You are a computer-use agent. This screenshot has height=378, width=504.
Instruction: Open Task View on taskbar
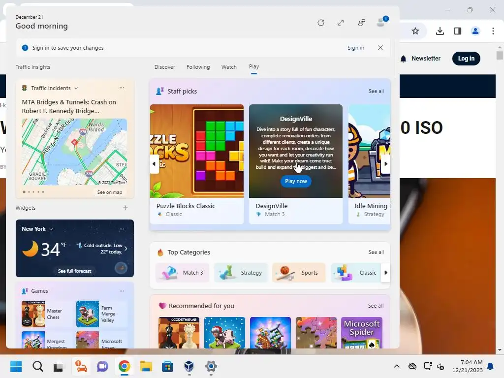pos(59,366)
